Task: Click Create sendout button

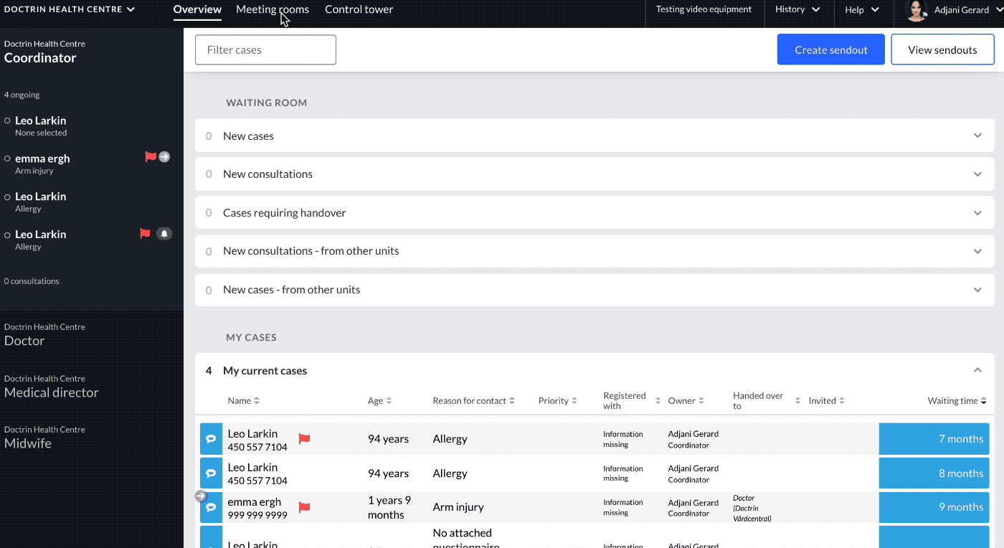Action: (x=831, y=49)
